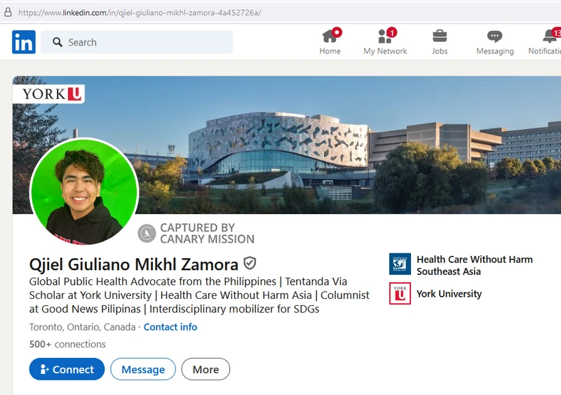Open Health Care Without Harm Southeast Asia link

click(x=475, y=265)
